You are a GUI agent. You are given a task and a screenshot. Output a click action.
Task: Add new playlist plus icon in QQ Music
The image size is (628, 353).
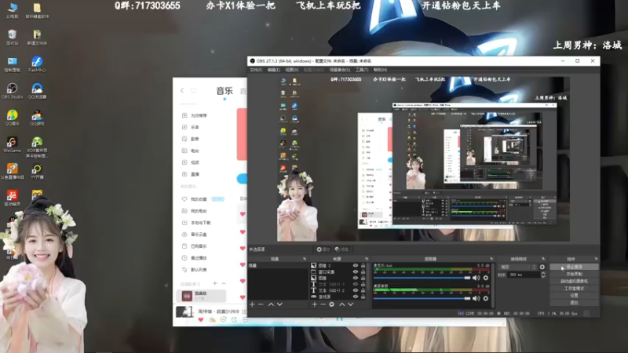pyautogui.click(x=214, y=283)
